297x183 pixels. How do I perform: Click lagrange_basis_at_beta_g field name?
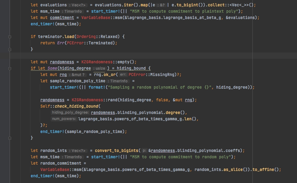(x=192, y=17)
